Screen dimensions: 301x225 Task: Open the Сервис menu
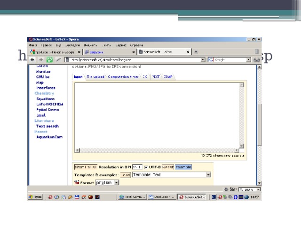click(121, 45)
